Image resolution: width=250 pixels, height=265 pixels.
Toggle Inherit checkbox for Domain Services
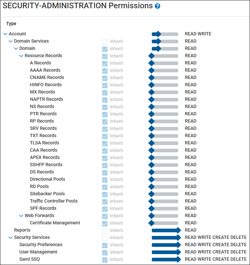105,42
